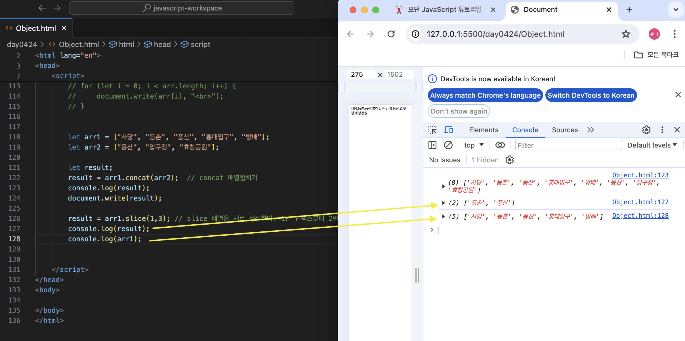Bookmark this page with the star icon
Viewport: 685px width, 341px height.
pos(626,34)
